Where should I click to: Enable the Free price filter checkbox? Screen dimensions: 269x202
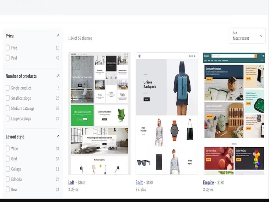coord(8,48)
